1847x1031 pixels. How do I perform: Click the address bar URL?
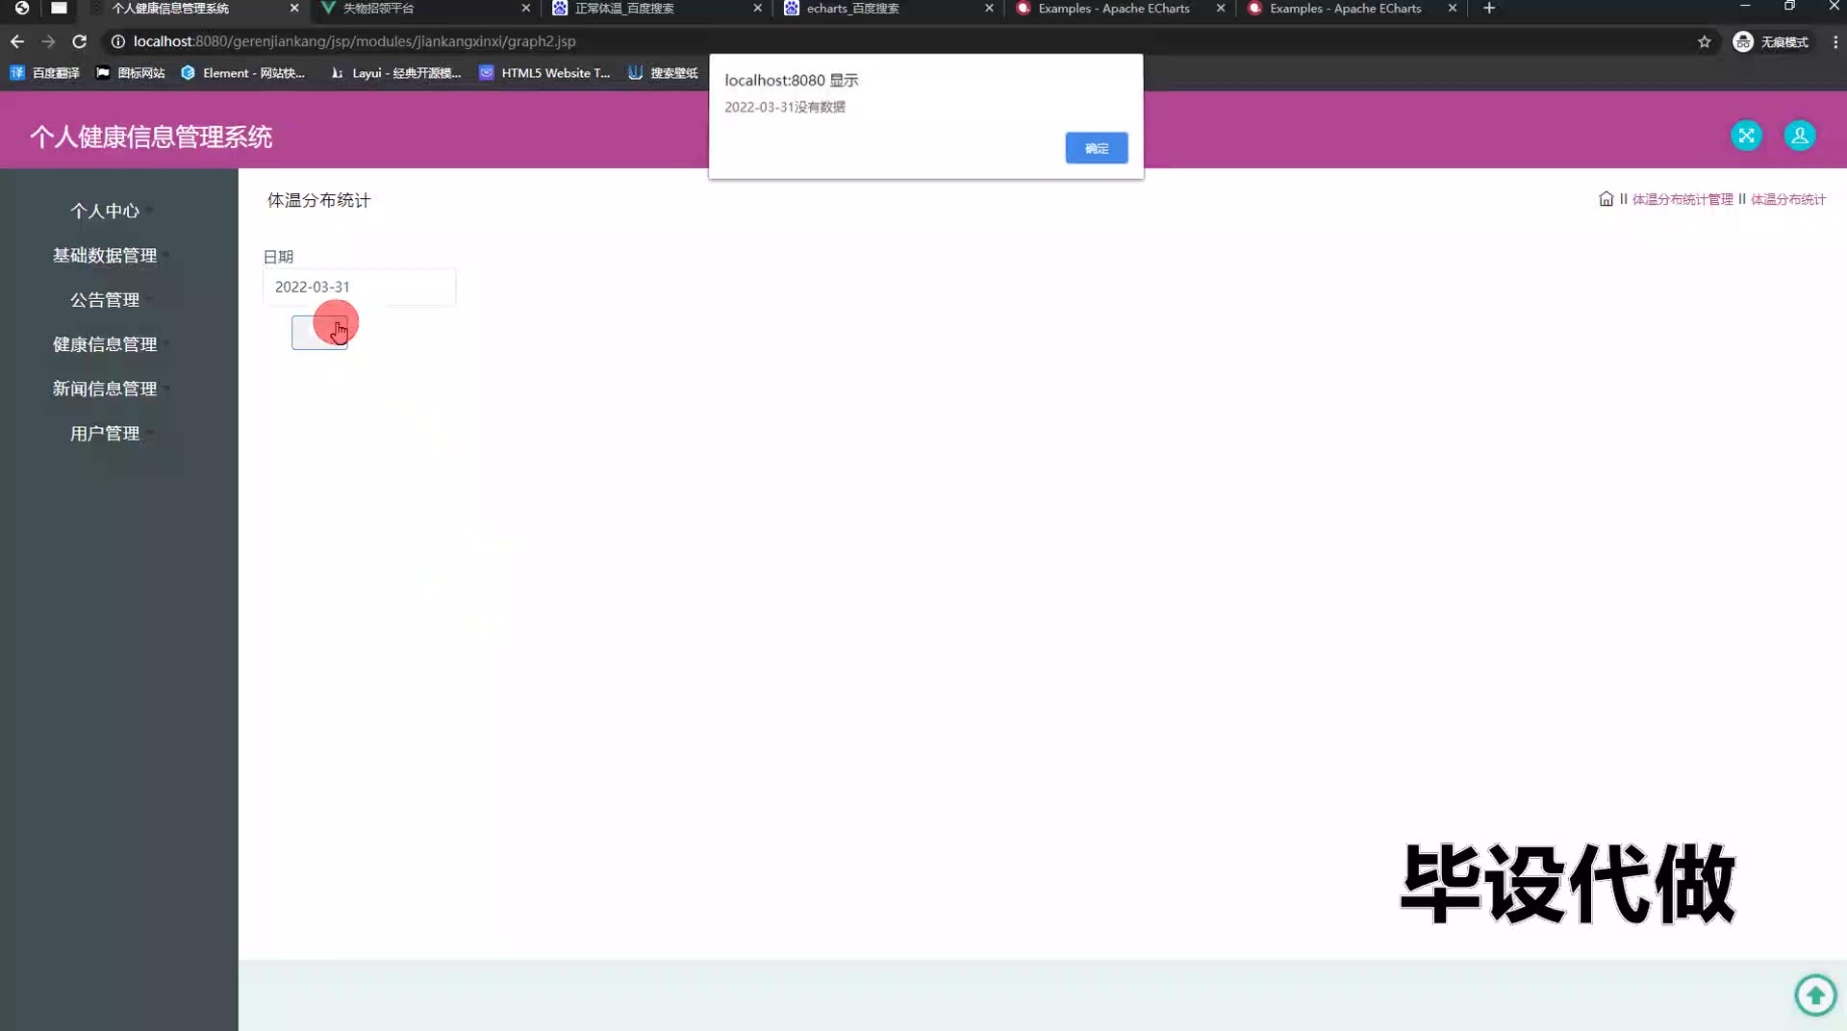[x=354, y=41]
